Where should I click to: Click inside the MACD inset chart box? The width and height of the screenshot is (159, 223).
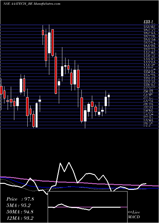click(87, 207)
